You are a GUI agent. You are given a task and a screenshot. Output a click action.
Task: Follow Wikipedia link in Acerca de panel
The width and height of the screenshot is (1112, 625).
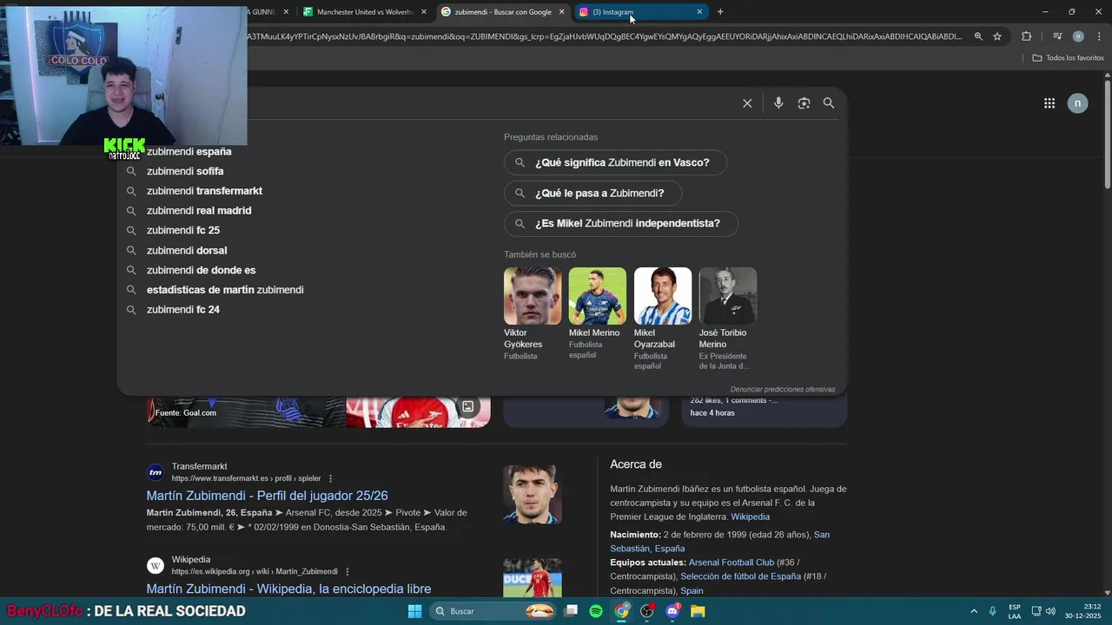click(x=750, y=516)
